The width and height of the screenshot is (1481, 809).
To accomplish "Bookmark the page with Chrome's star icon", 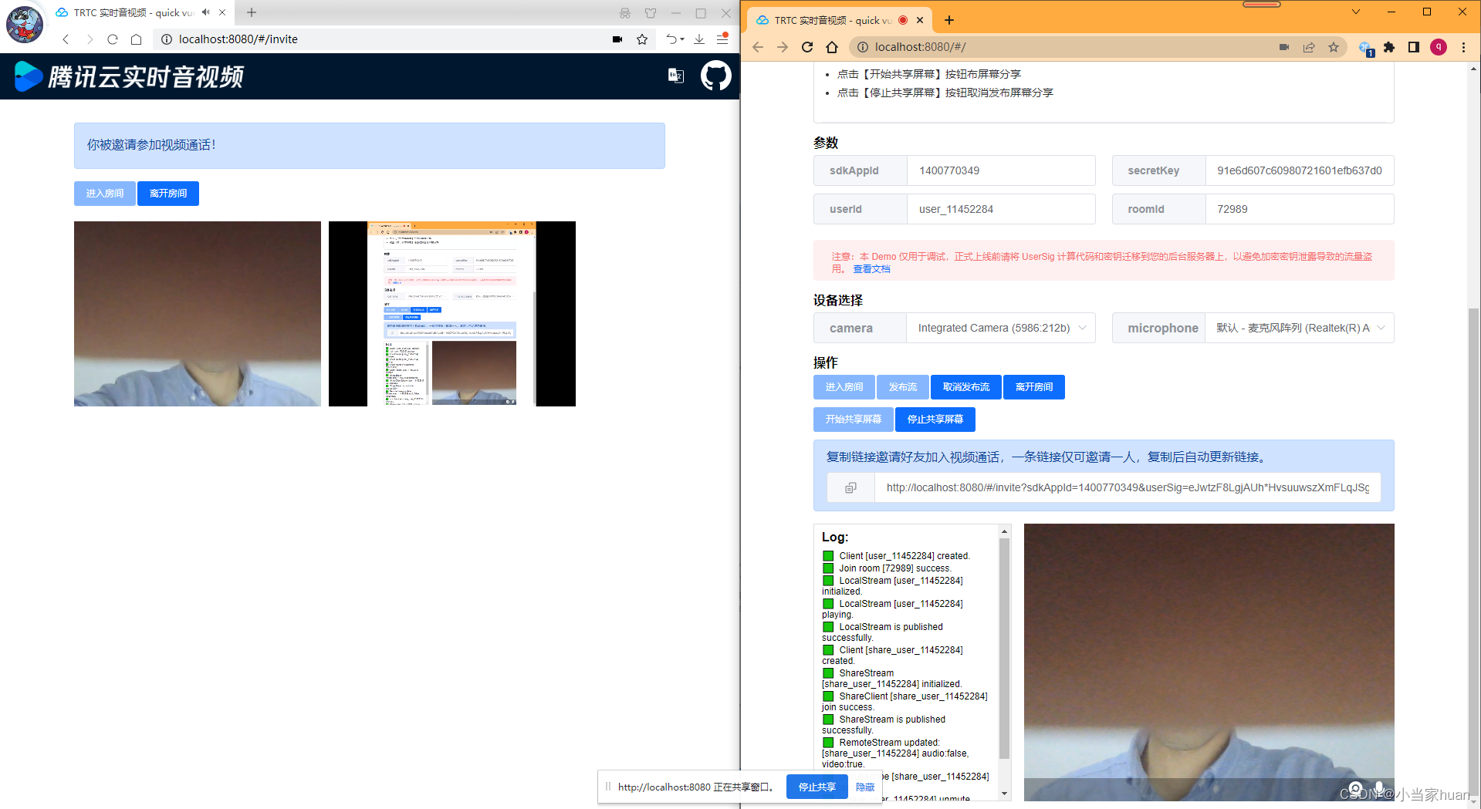I will pyautogui.click(x=1334, y=47).
